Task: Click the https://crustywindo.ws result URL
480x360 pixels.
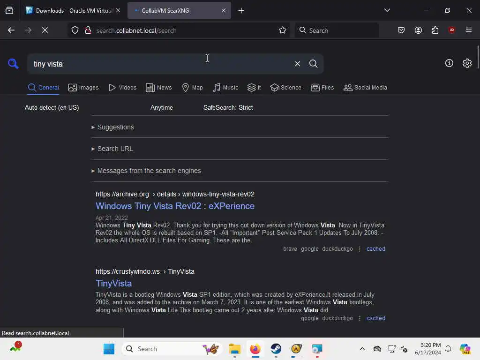Action: [x=145, y=271]
